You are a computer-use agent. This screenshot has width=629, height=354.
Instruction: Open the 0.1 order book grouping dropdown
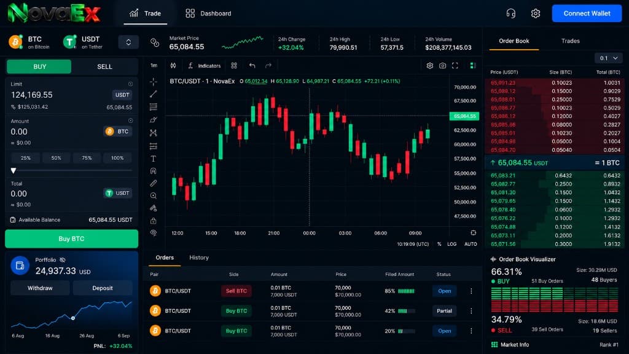point(609,58)
